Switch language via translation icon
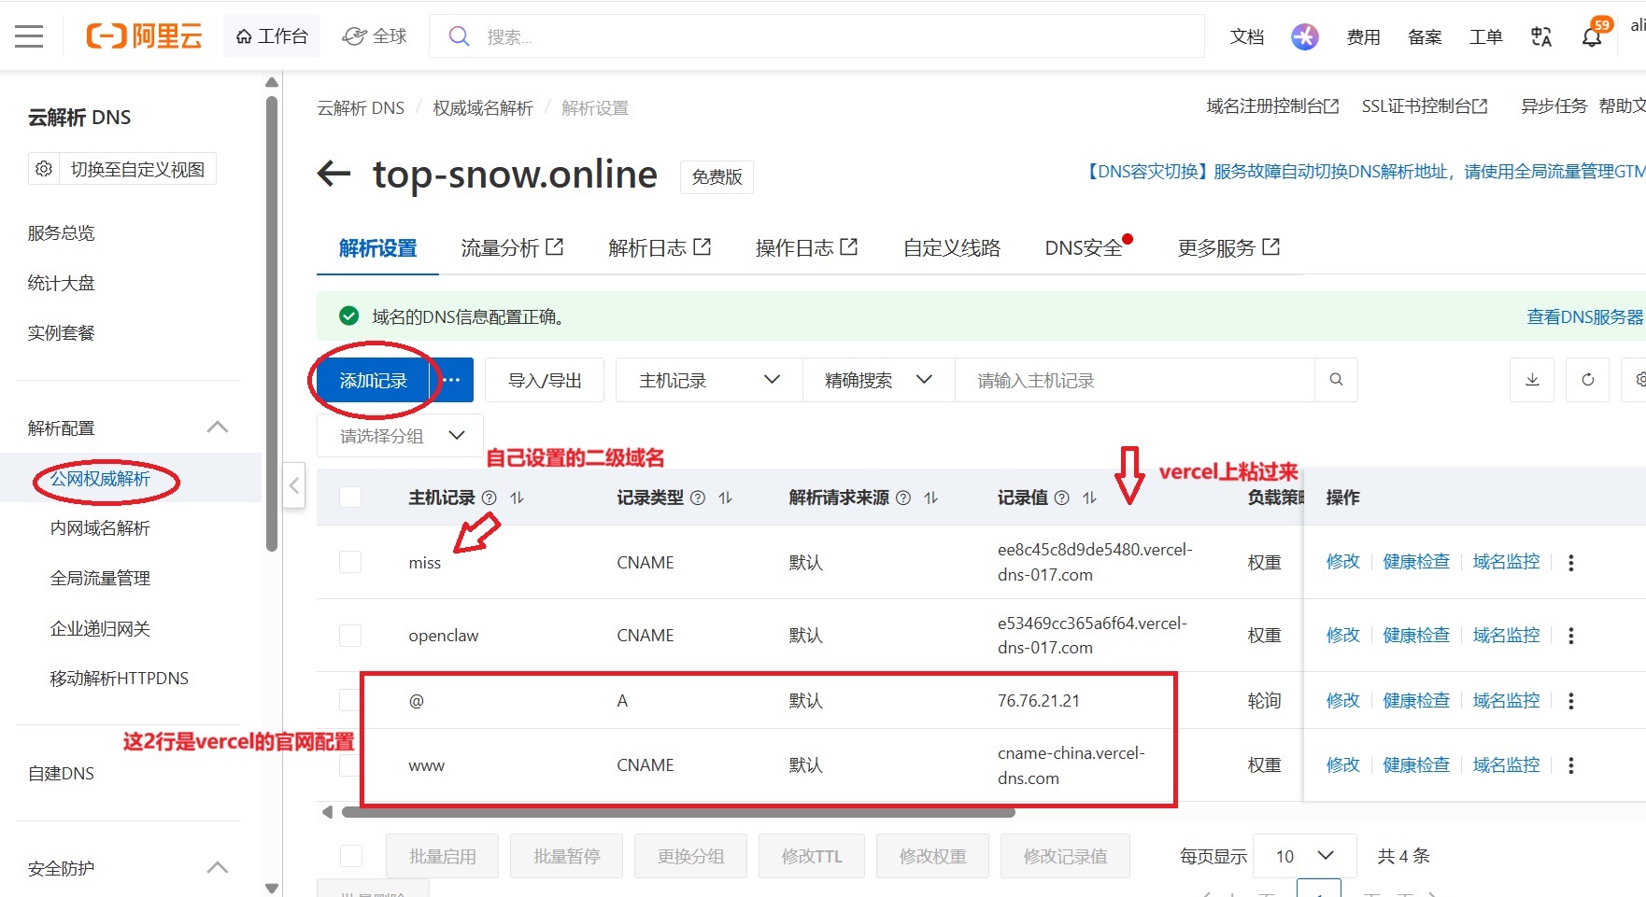The height and width of the screenshot is (897, 1646). [x=1540, y=36]
